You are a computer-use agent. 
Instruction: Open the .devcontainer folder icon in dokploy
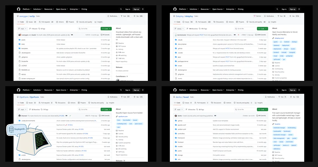tap(176, 44)
